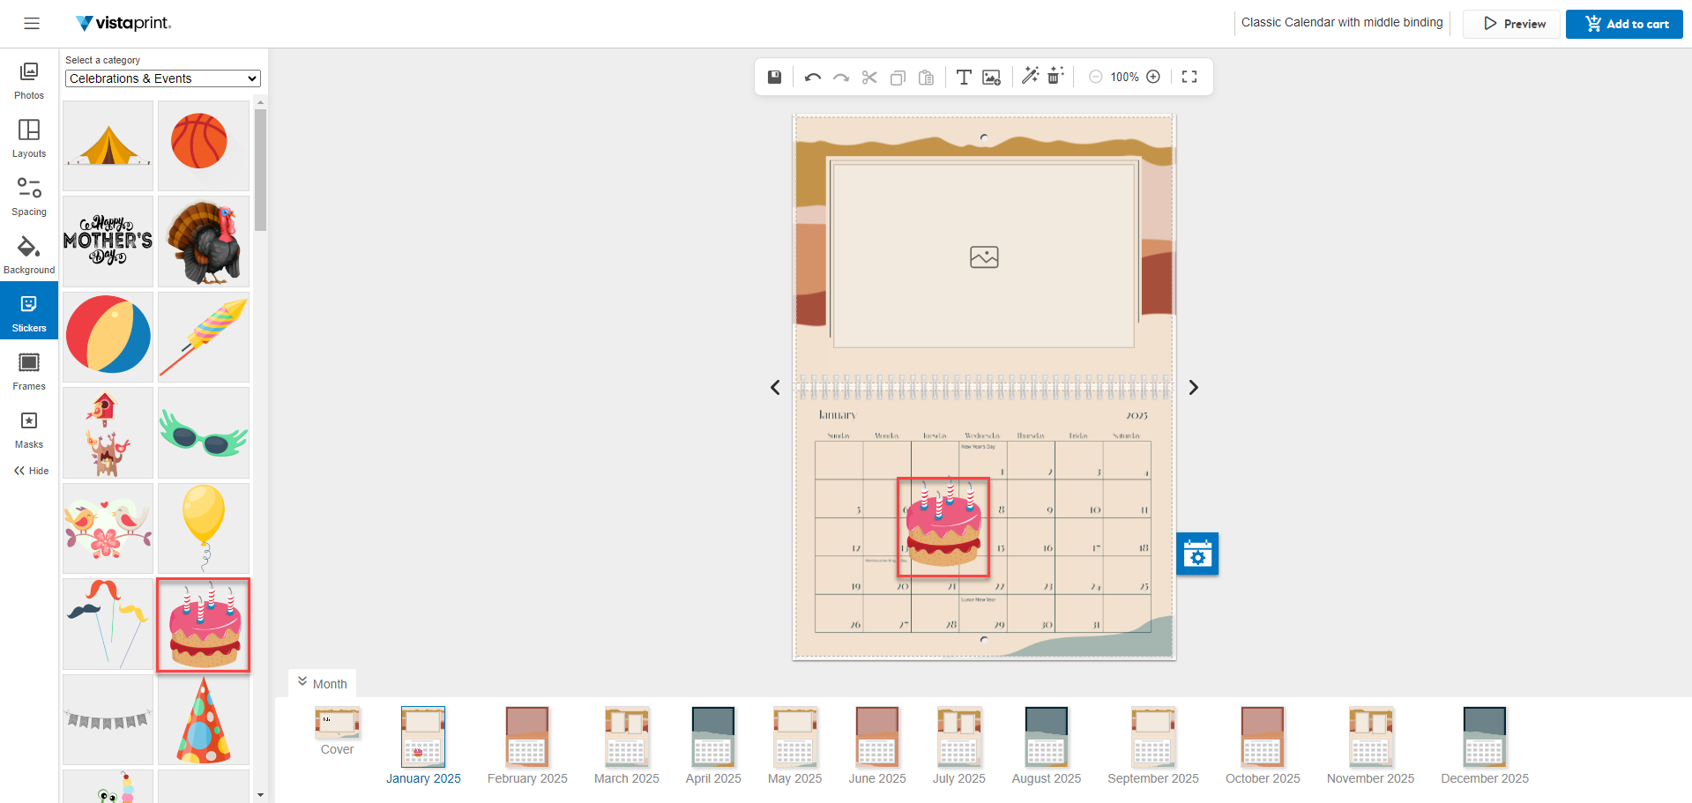Click the photo placeholder on the calendar
1692x803 pixels.
pyautogui.click(x=984, y=257)
